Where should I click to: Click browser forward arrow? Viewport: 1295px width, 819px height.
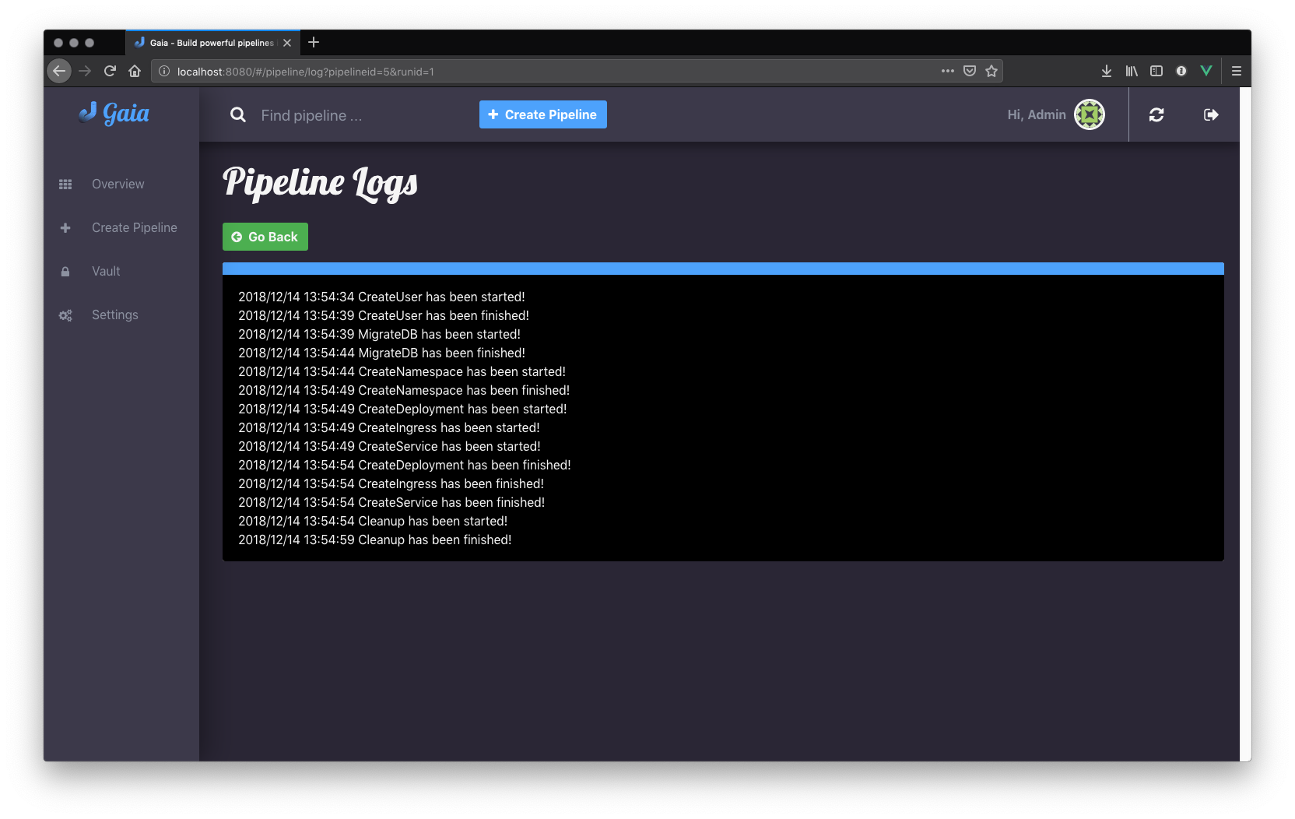tap(85, 71)
